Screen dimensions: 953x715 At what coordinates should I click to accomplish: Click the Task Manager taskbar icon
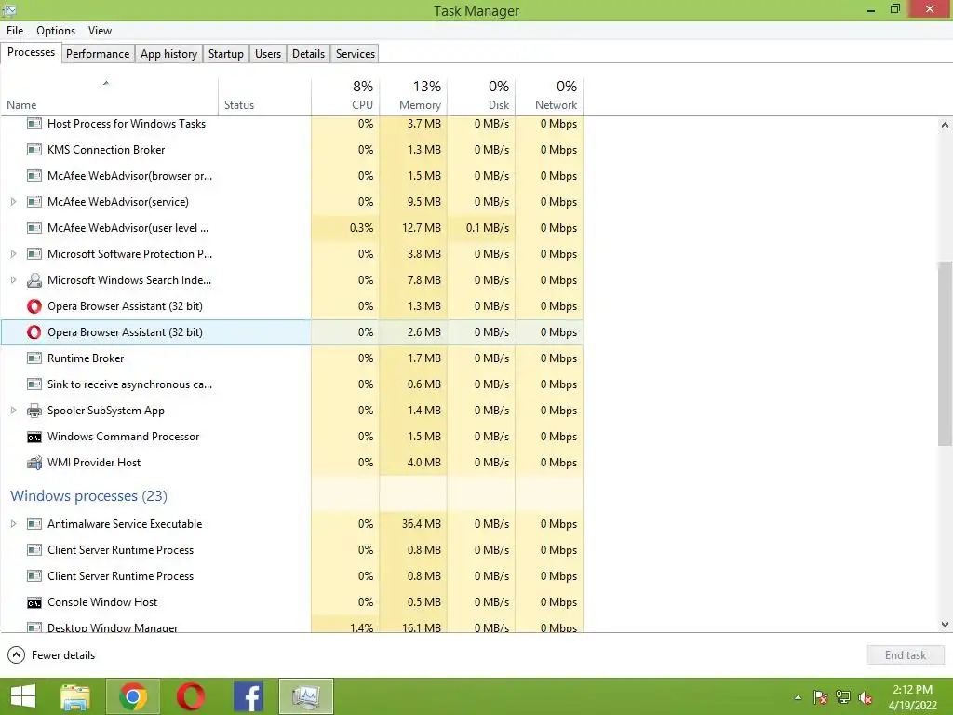click(x=305, y=696)
